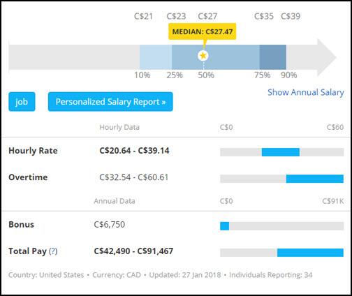Image resolution: width=352 pixels, height=296 pixels.
Task: Click the C$39 top value label
Action: (291, 16)
